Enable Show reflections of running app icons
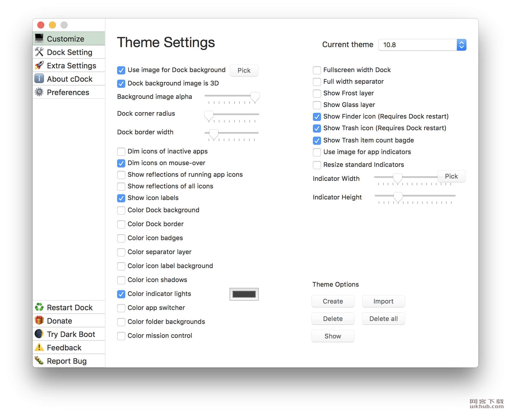The width and height of the screenshot is (511, 414). pyautogui.click(x=121, y=175)
